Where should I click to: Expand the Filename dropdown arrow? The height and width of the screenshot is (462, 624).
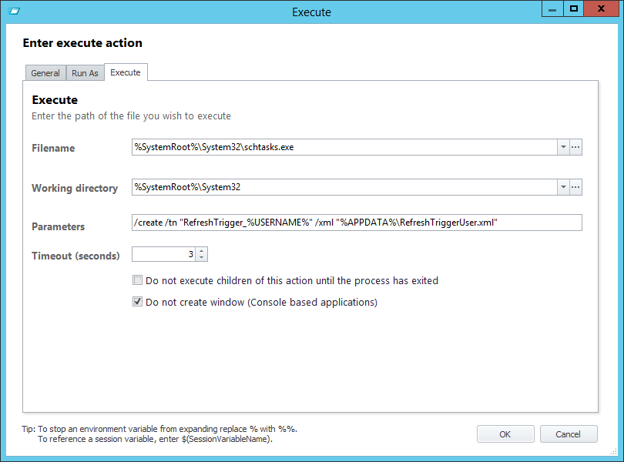(x=562, y=147)
